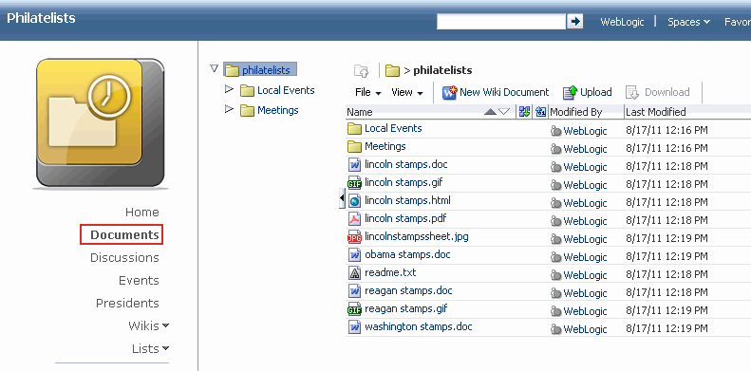The height and width of the screenshot is (371, 751).
Task: Open lincoln stamps.pdf file link
Action: coord(405,219)
